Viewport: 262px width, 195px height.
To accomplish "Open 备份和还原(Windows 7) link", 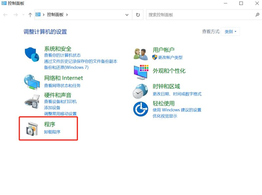I will pos(66,67).
